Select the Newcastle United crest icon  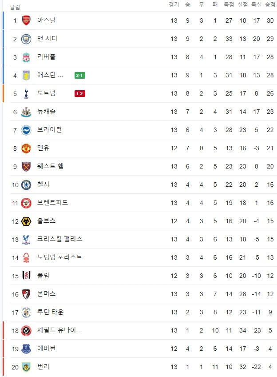26,112
